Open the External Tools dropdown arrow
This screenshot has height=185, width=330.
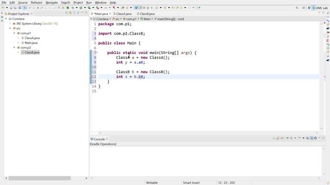click(x=101, y=8)
